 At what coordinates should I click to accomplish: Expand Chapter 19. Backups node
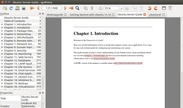(2, 83)
